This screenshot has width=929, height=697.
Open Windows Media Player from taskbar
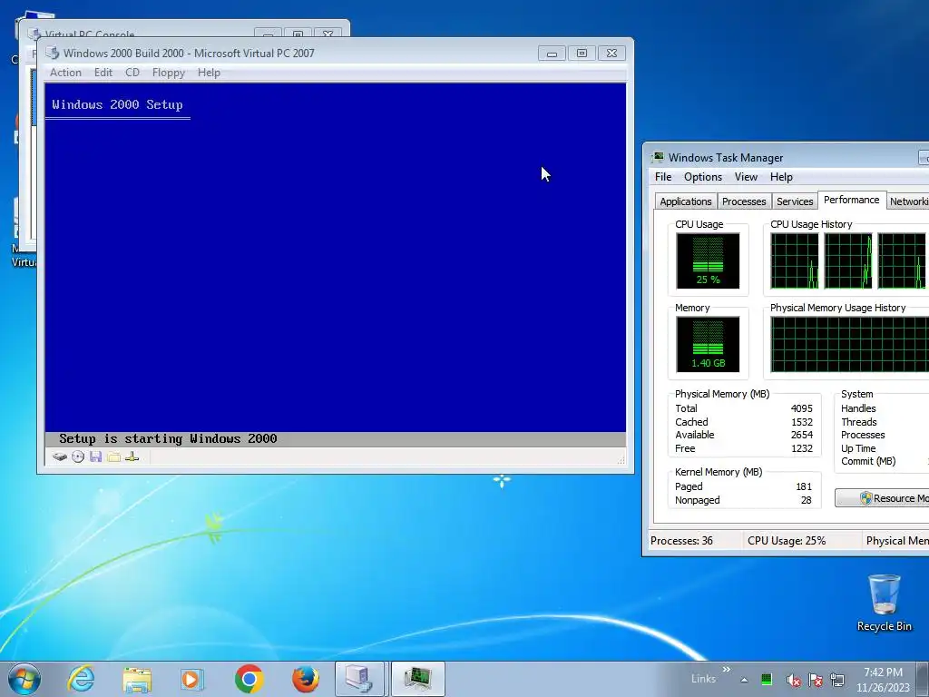coord(192,679)
